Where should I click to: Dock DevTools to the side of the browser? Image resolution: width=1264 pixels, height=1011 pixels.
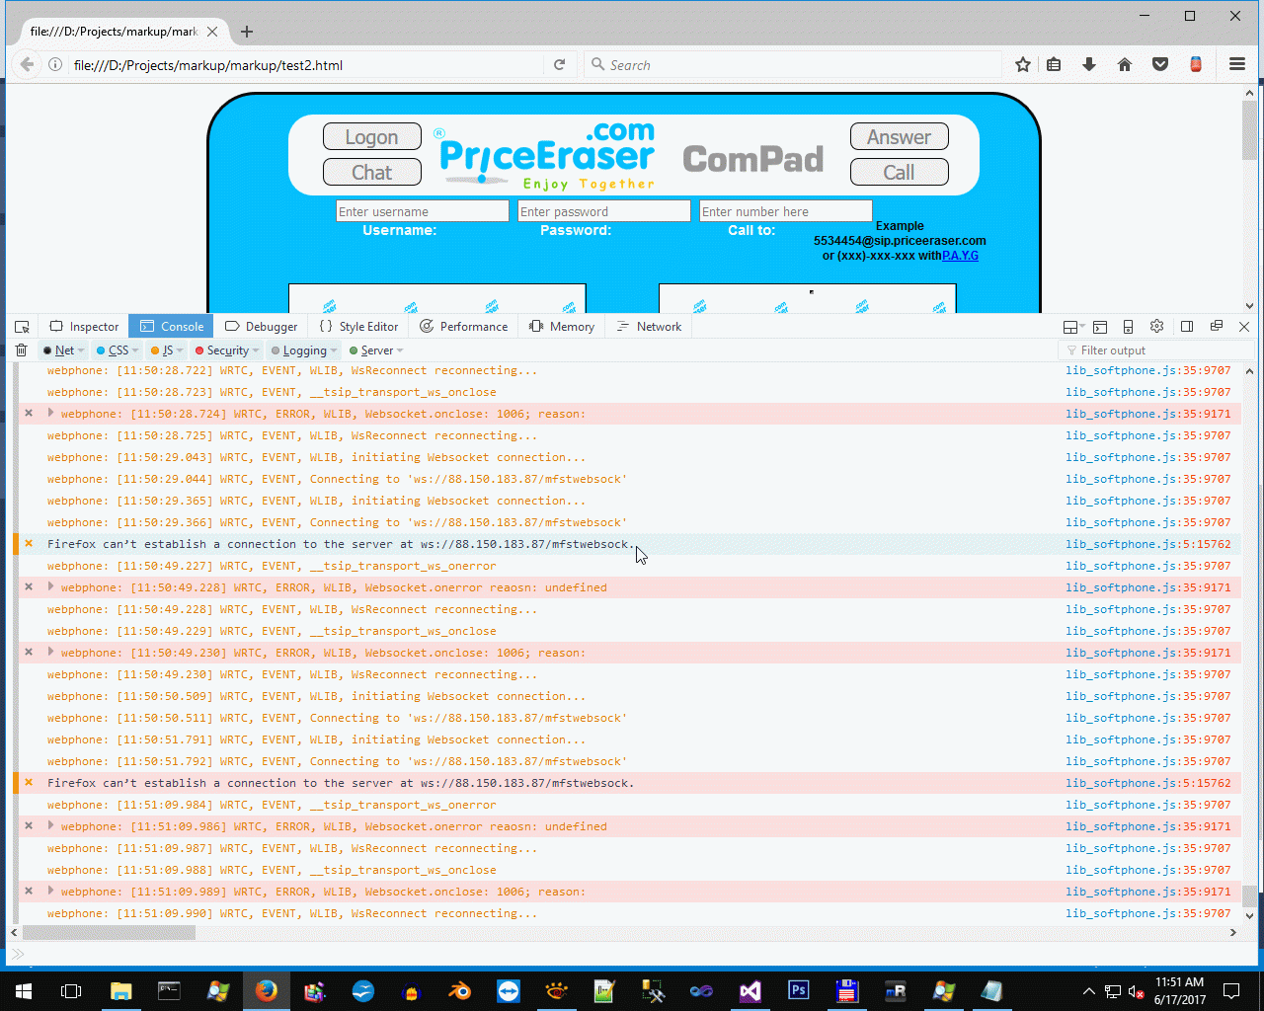pyautogui.click(x=1187, y=327)
